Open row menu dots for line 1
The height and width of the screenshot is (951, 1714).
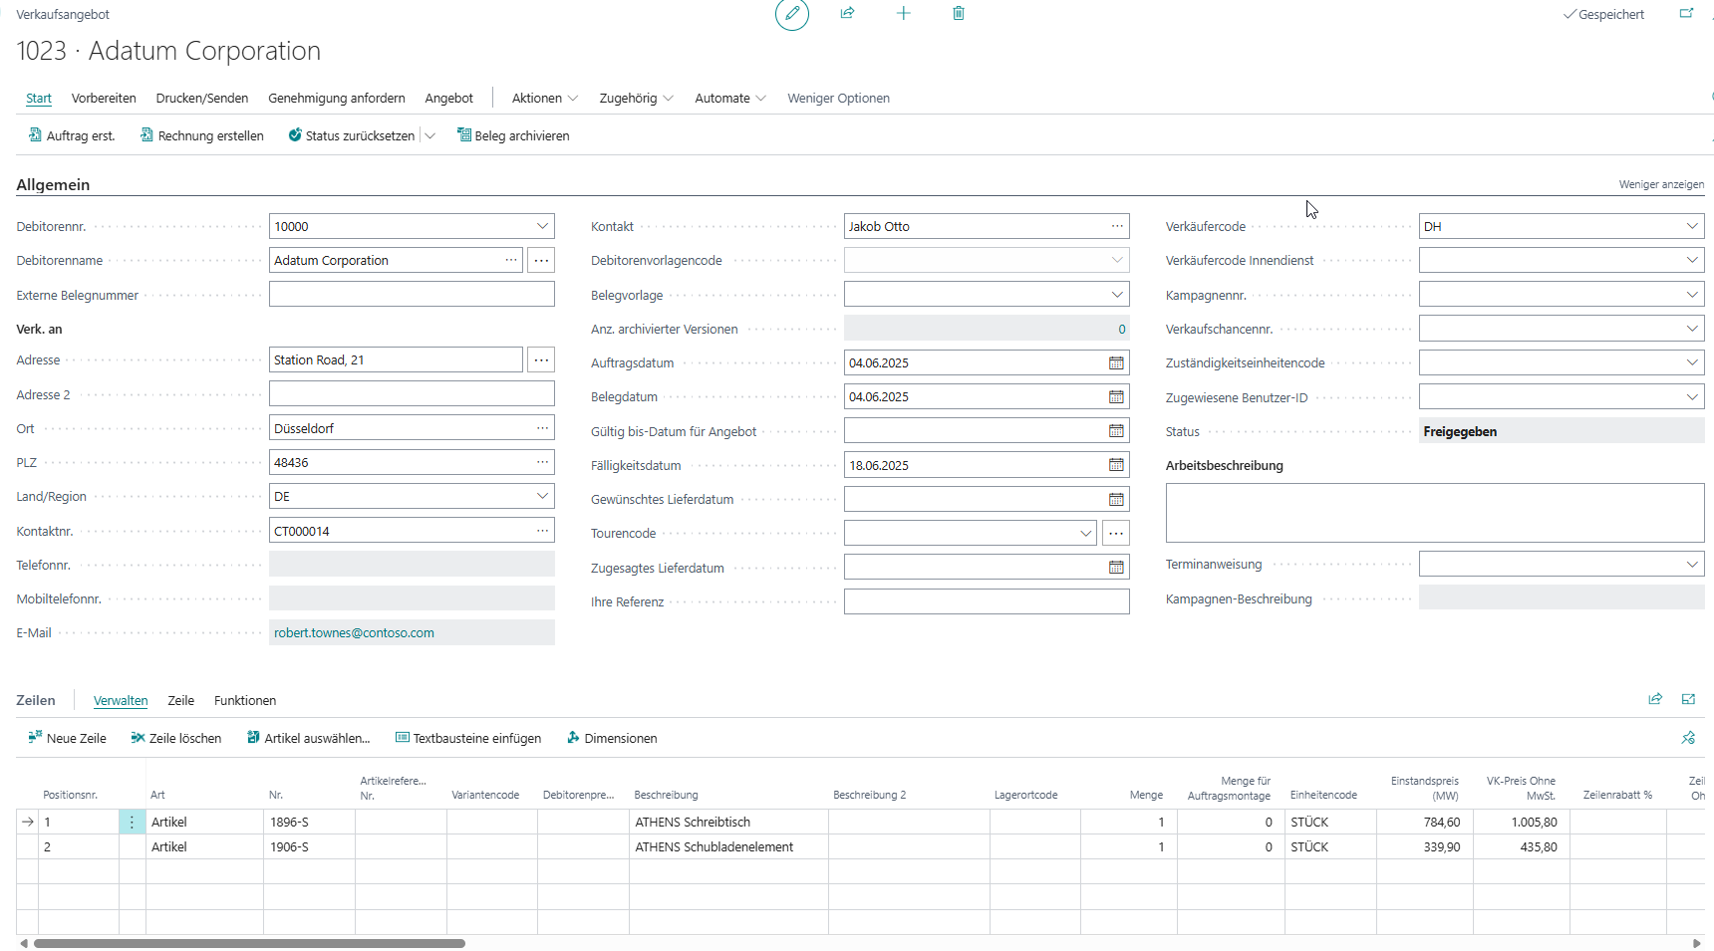point(132,823)
